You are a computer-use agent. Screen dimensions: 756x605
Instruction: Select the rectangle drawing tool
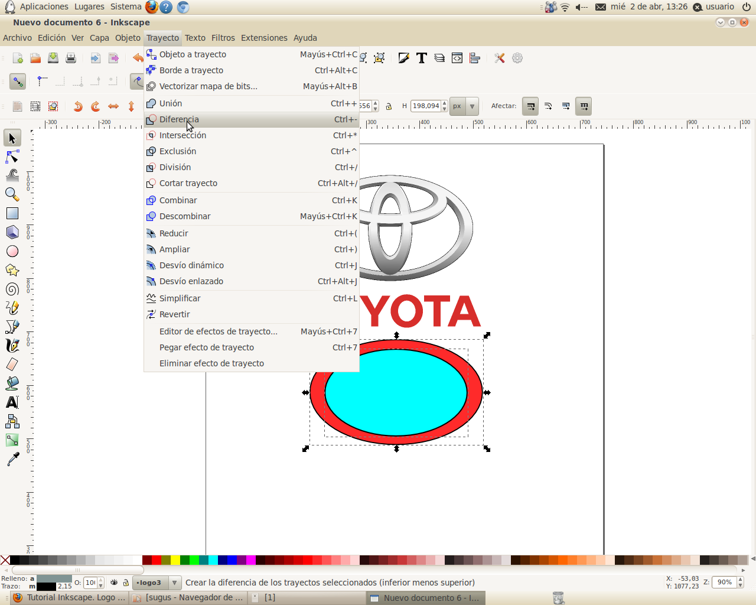coord(12,213)
